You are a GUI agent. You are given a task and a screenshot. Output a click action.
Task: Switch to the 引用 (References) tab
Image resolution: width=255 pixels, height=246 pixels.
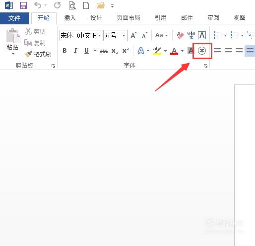161,18
